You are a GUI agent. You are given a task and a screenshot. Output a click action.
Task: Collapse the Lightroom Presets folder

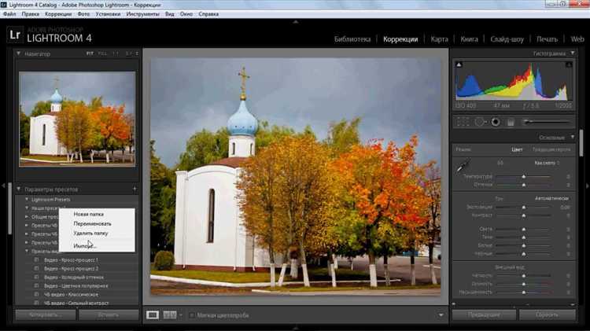[27, 200]
